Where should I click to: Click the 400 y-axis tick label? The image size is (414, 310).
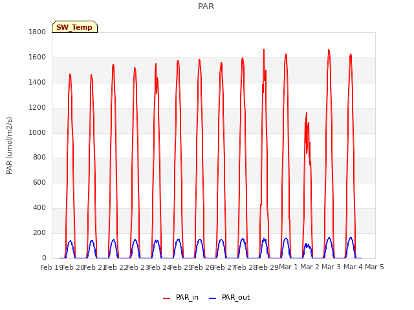39,208
